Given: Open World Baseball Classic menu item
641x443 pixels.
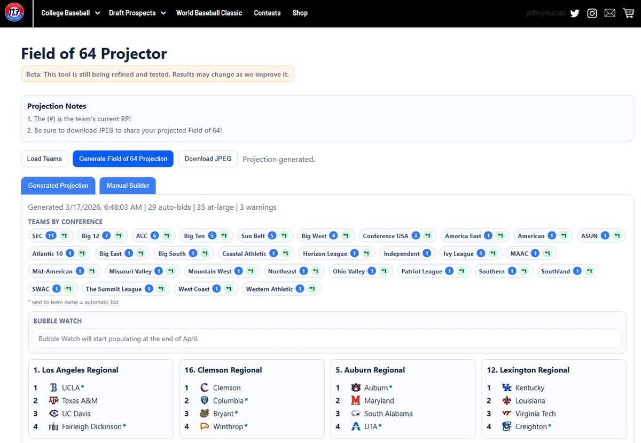Looking at the screenshot, I should [x=209, y=13].
